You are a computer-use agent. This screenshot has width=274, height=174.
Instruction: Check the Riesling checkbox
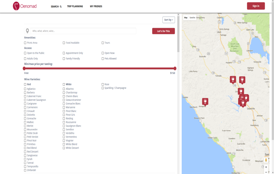click(64, 118)
